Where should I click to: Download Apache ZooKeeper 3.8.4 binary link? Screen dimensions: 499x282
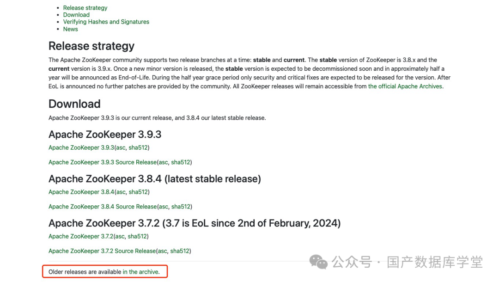(81, 192)
